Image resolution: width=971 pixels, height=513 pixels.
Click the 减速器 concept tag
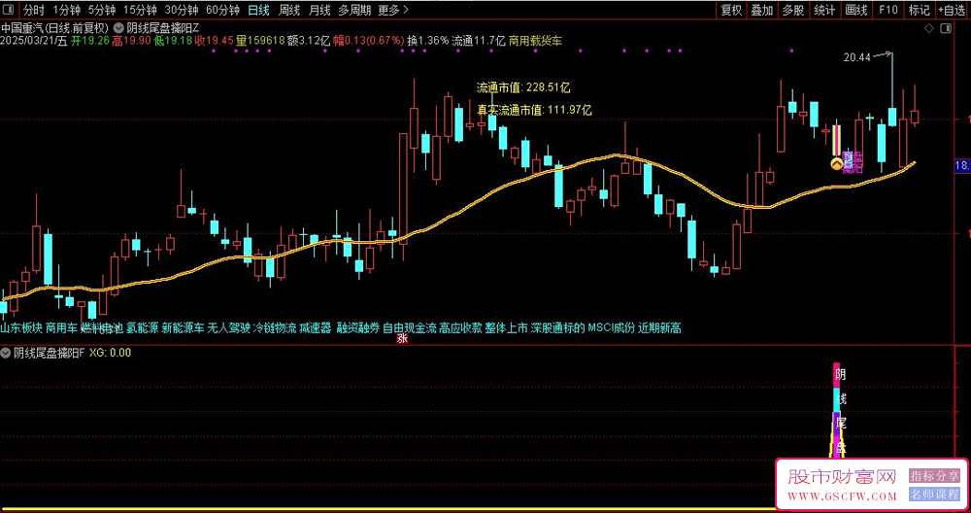click(316, 327)
